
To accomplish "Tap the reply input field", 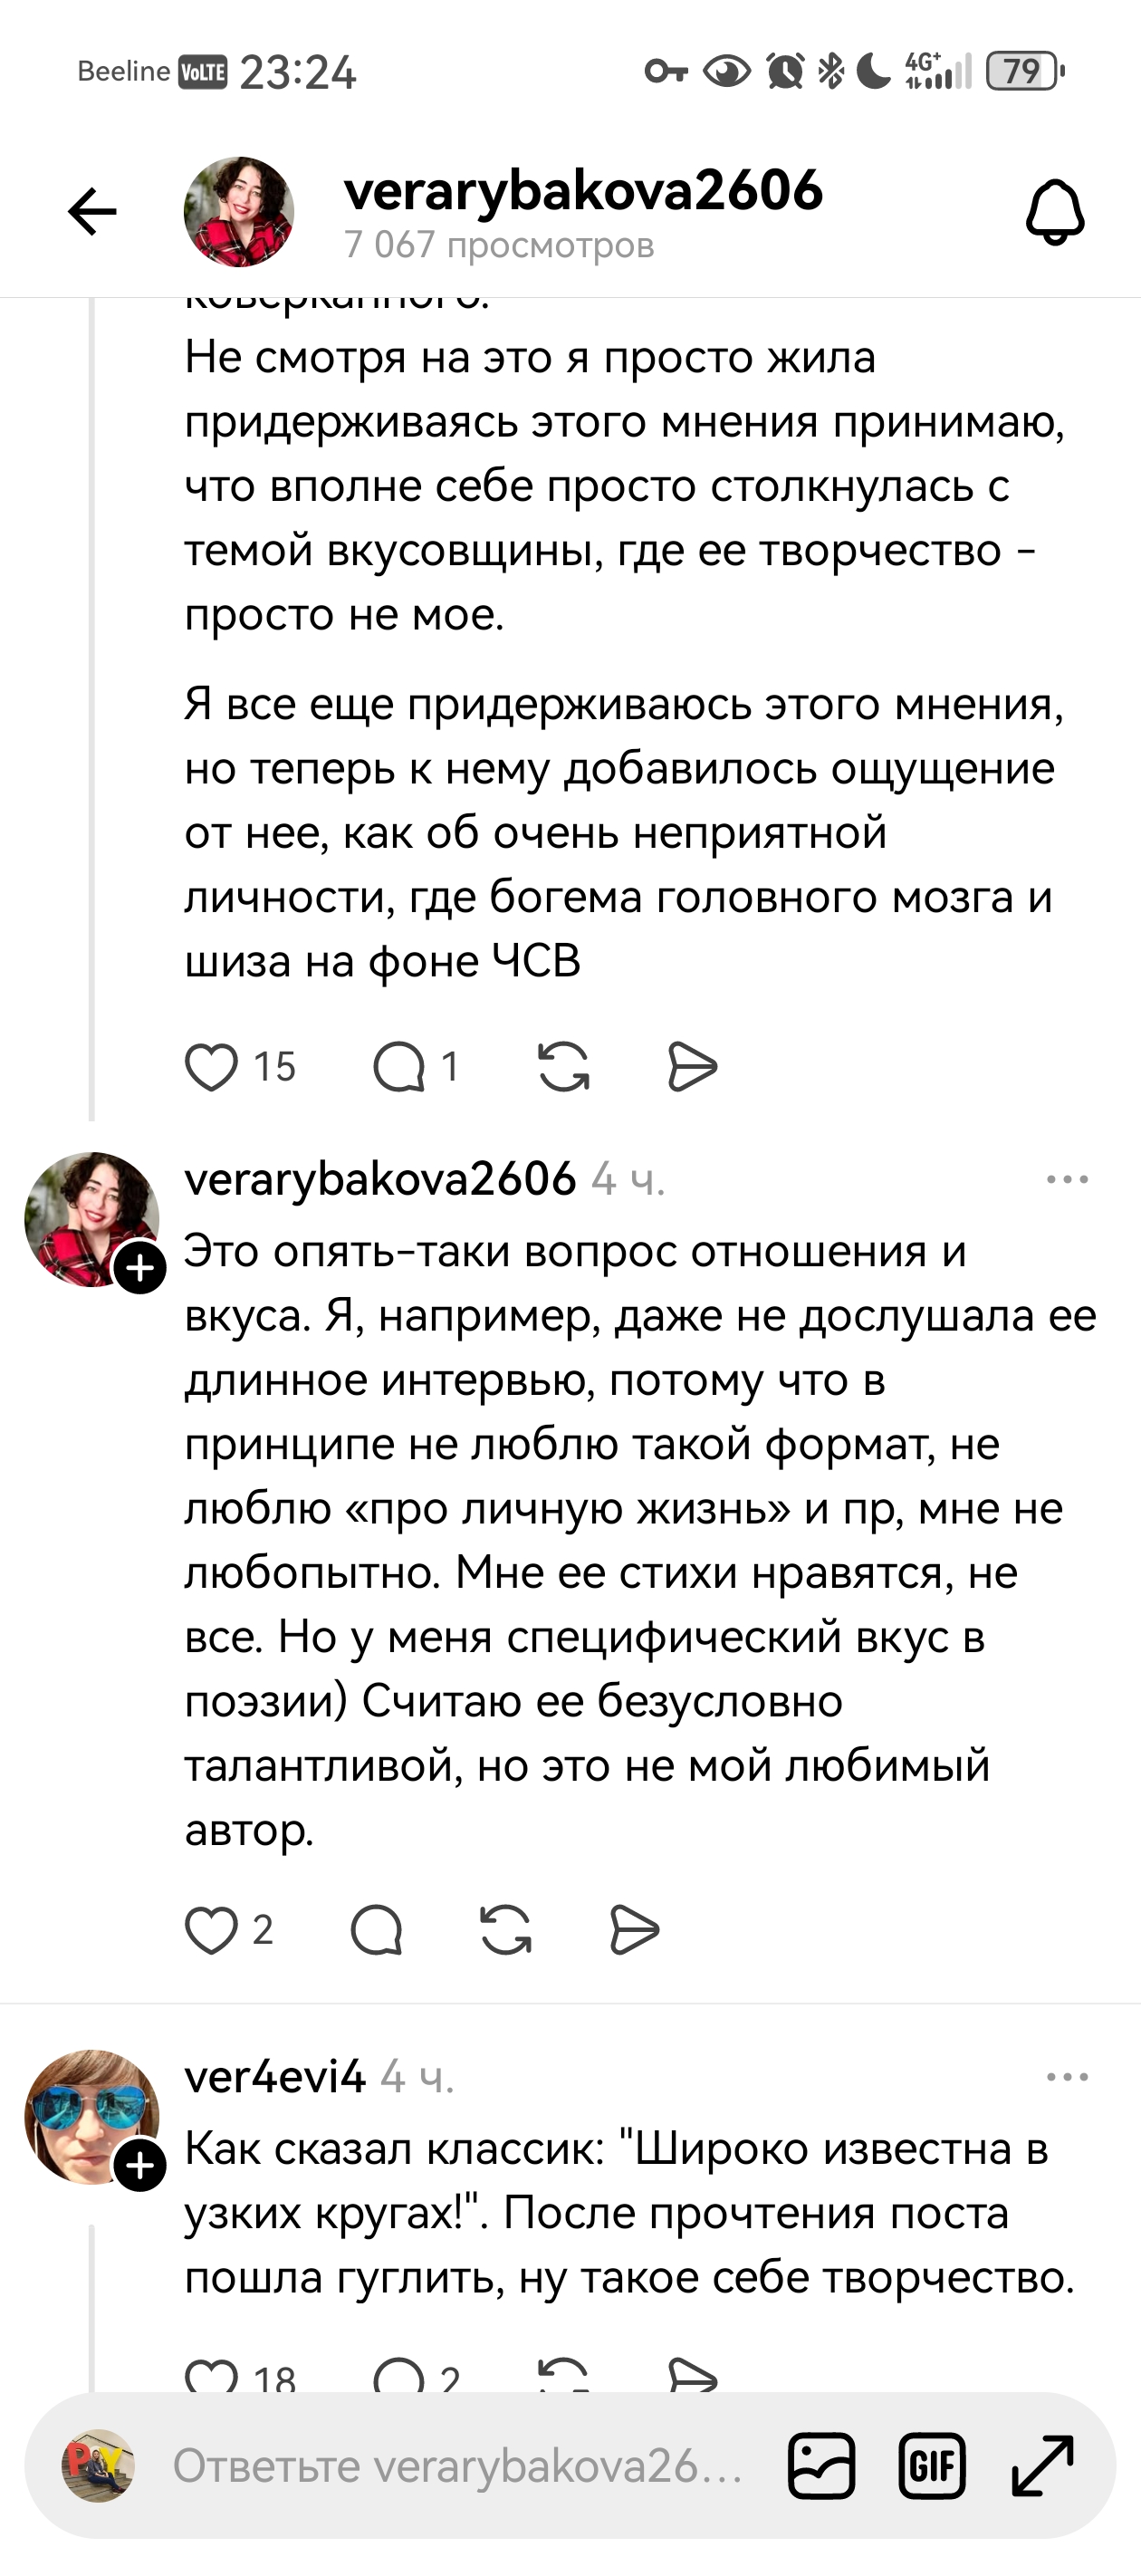I will (x=457, y=2466).
